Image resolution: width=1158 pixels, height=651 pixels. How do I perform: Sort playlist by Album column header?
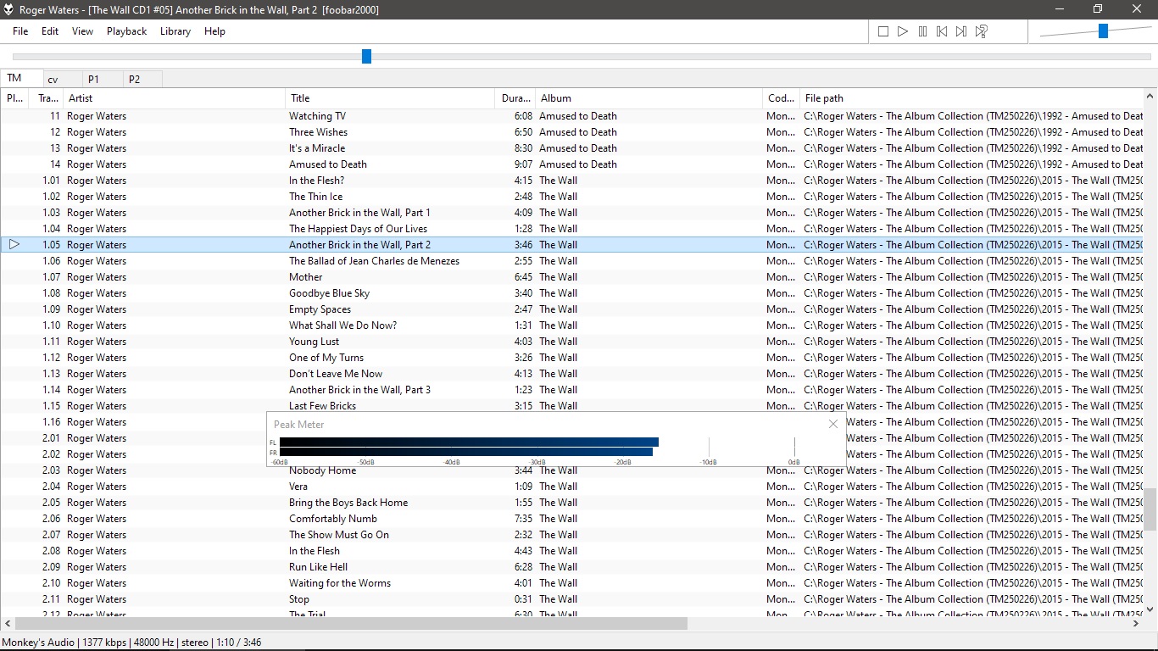coord(649,98)
